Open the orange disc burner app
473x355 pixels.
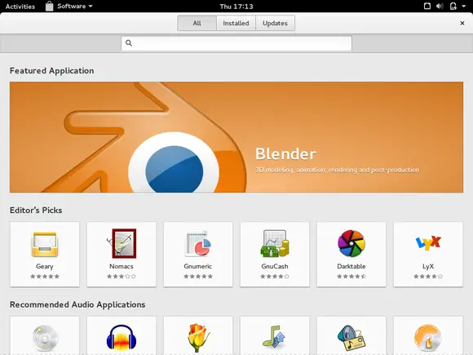[428, 338]
